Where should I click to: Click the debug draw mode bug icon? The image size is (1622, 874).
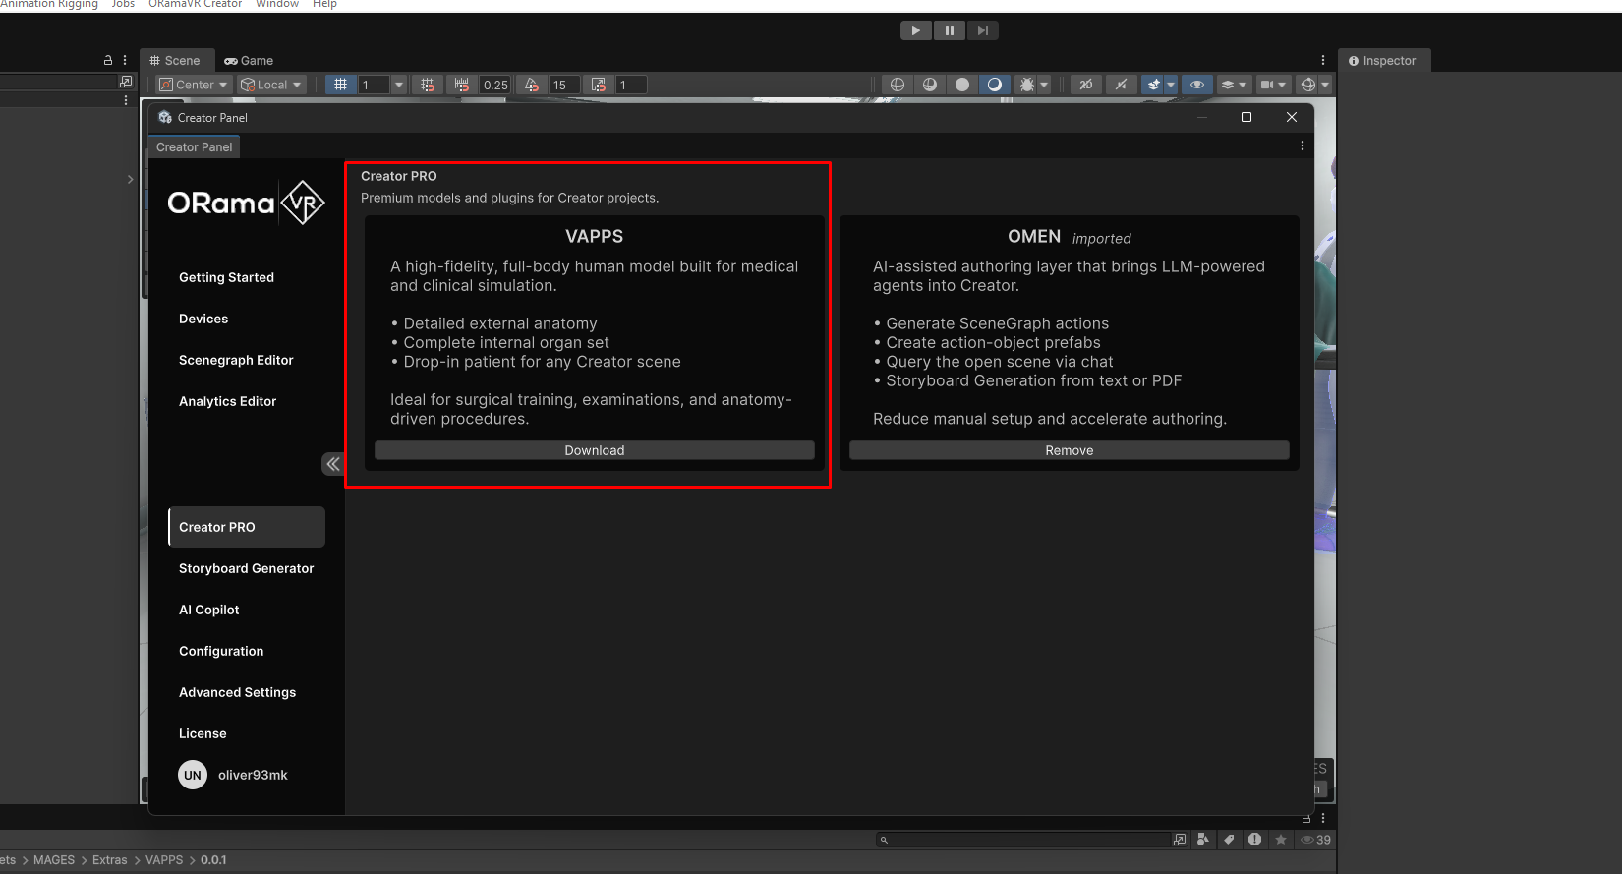[1026, 85]
